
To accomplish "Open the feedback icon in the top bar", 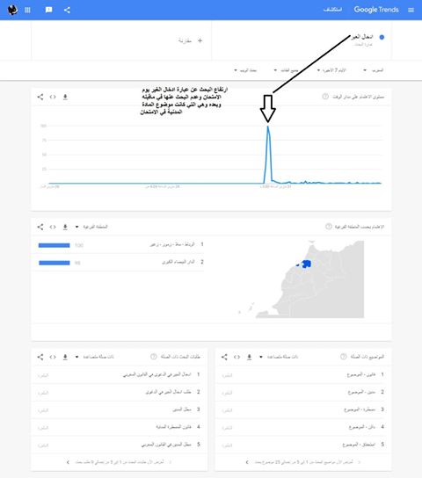I will pyautogui.click(x=48, y=10).
